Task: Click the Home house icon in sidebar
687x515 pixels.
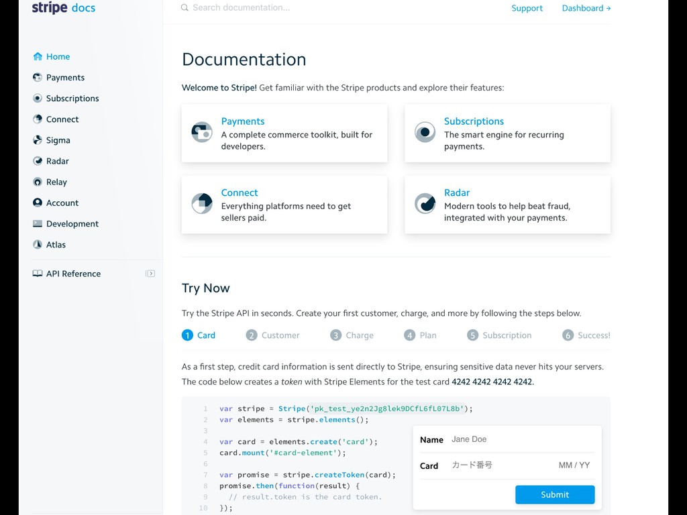Action: tap(38, 56)
